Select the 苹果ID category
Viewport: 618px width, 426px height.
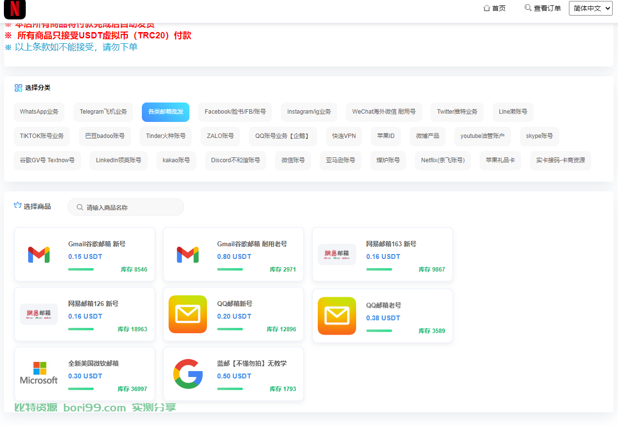[386, 136]
